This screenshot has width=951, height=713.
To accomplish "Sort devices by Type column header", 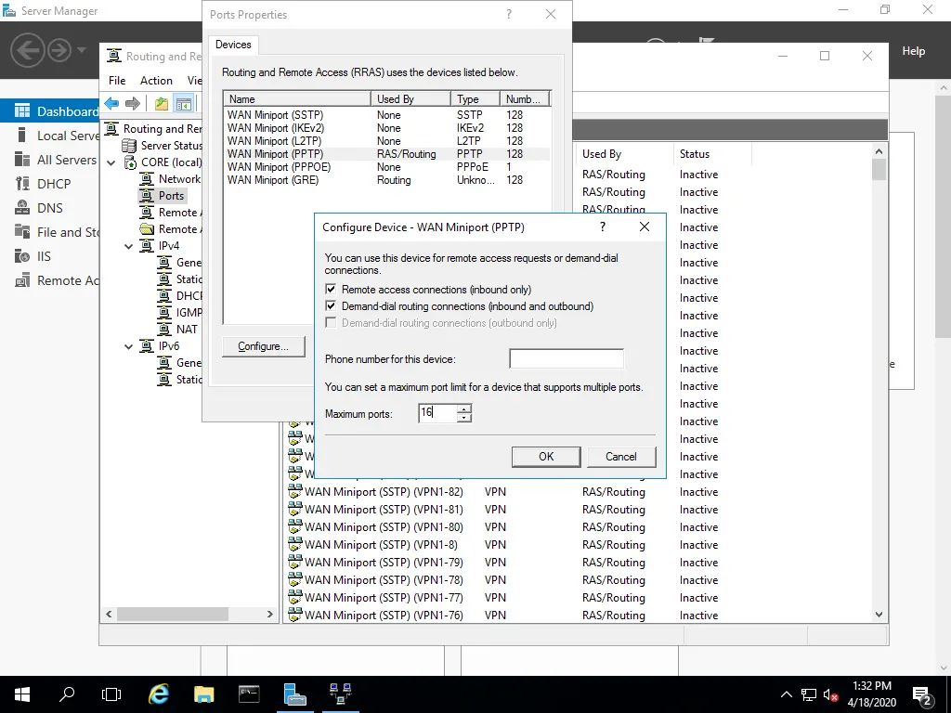I will 475,98.
